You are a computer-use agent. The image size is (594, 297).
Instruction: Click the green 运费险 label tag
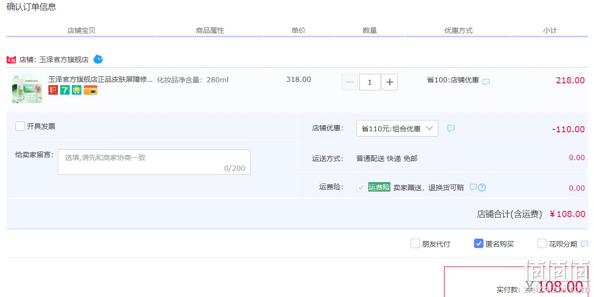pyautogui.click(x=379, y=187)
